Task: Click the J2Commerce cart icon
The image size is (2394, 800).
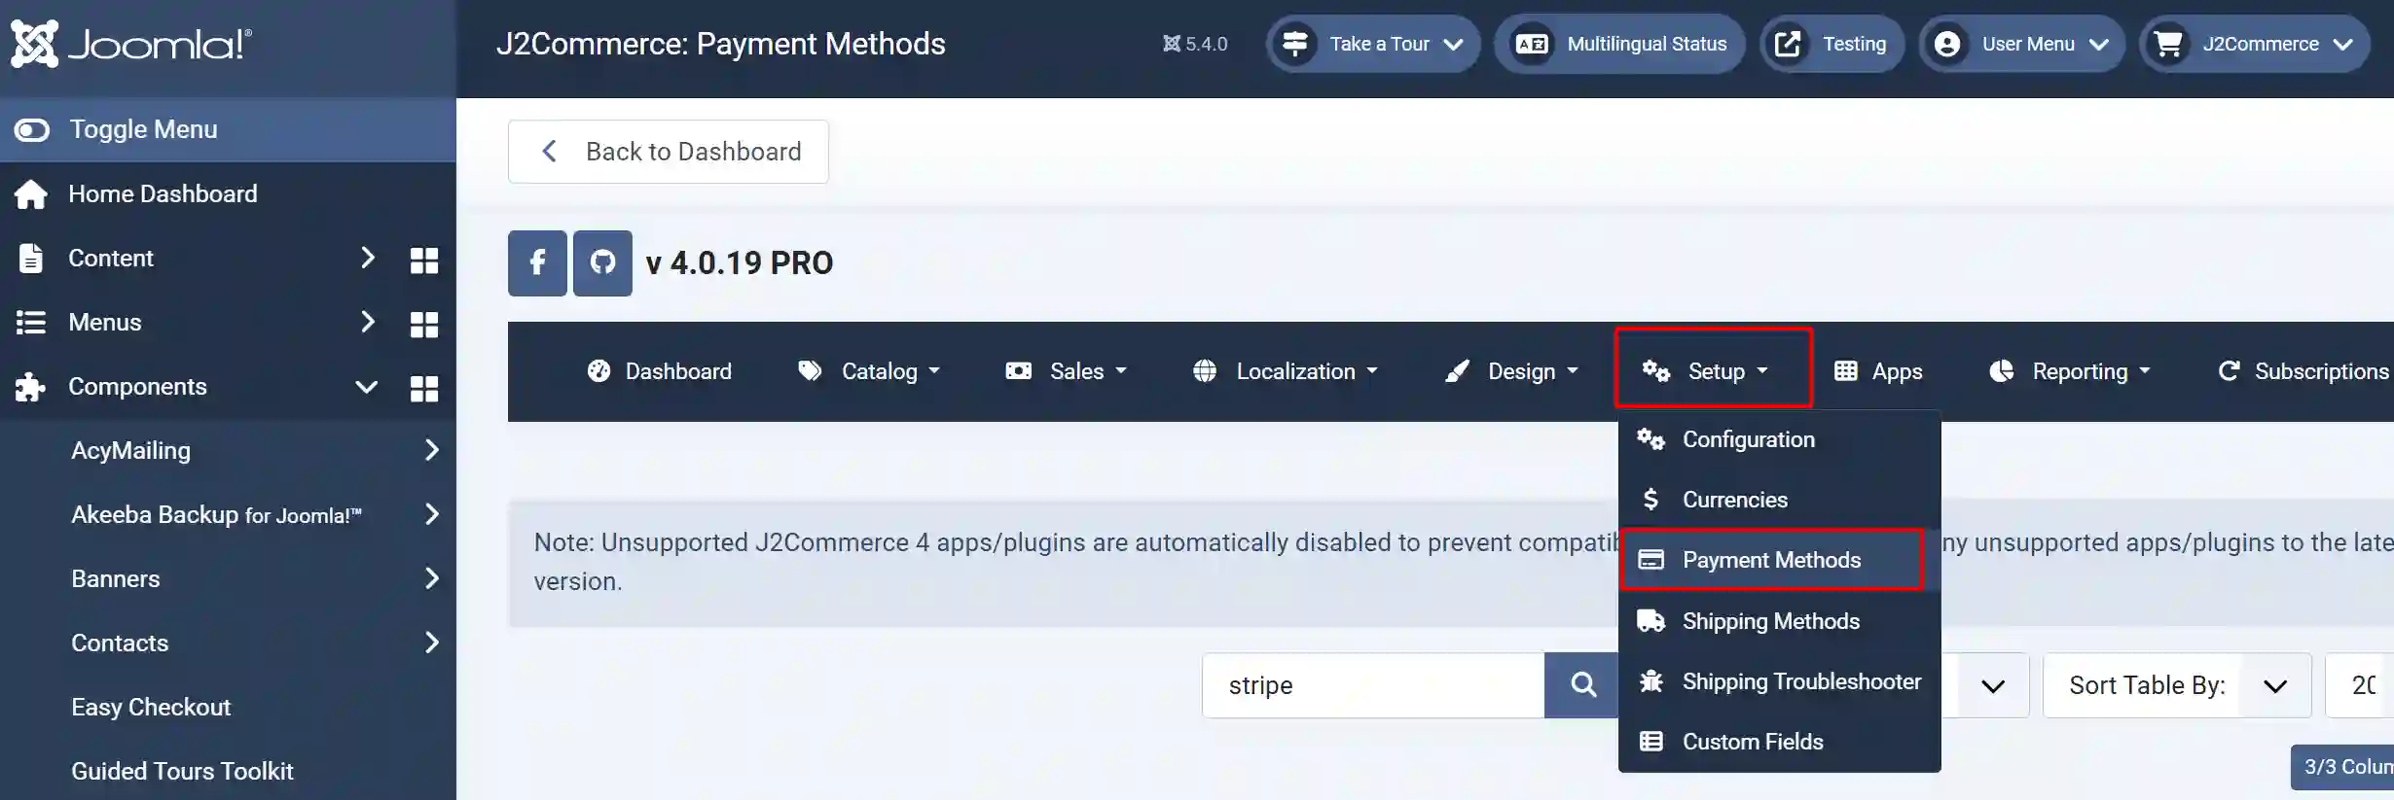Action: tap(2168, 44)
